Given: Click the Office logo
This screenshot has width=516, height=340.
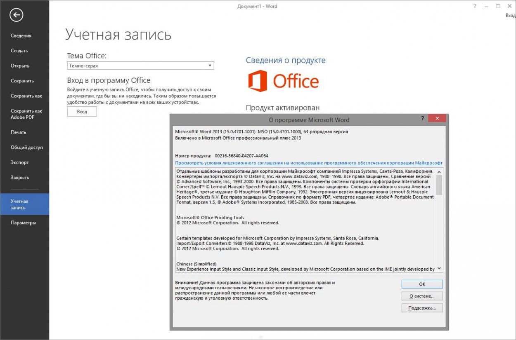Looking at the screenshot, I should pos(283,81).
